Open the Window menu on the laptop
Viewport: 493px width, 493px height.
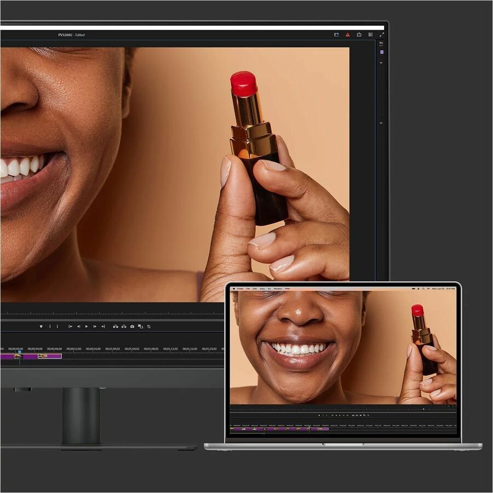tap(278, 289)
